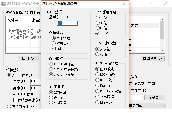
Task: Click the format list scrollbar thumb
Action: 162,30
